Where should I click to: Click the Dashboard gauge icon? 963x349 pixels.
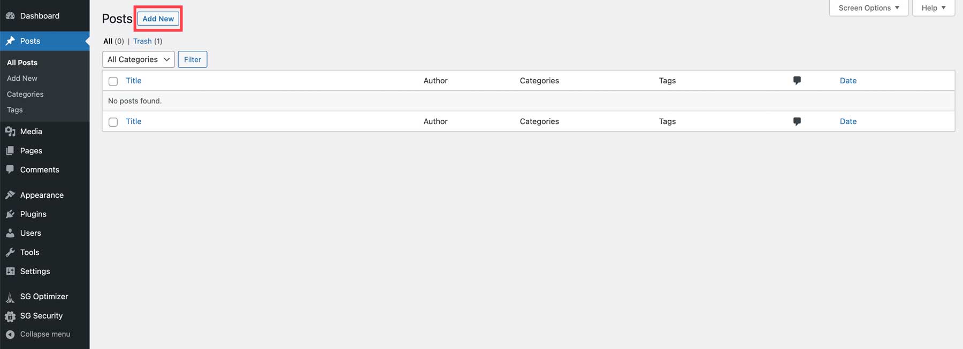(10, 16)
